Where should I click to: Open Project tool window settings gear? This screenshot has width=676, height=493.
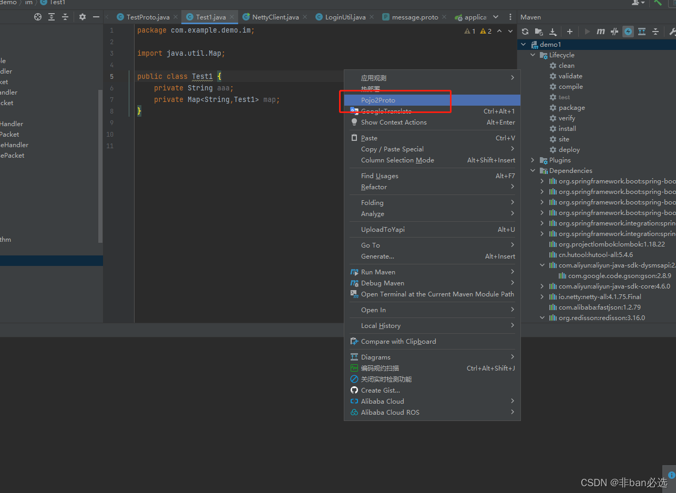(x=82, y=17)
